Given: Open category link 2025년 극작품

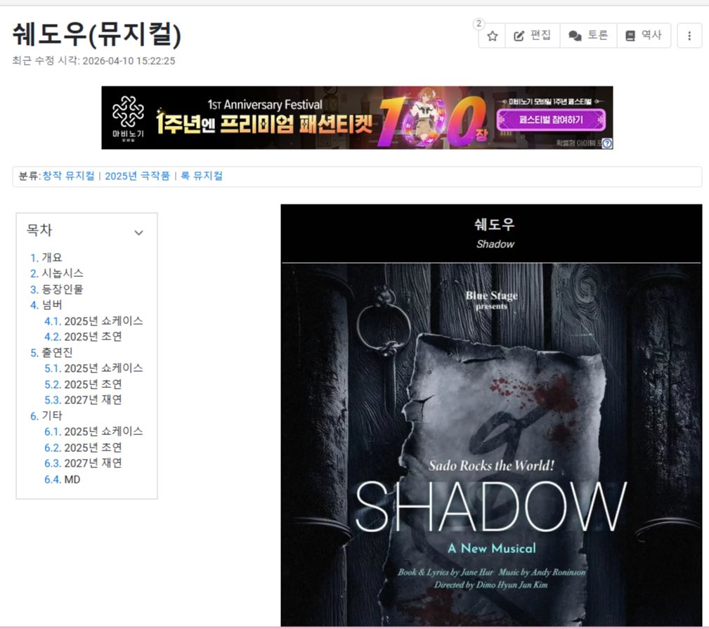Looking at the screenshot, I should tap(138, 176).
